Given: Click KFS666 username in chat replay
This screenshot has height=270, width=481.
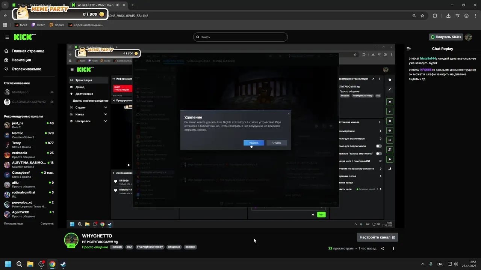Looking at the screenshot, I should coord(426,70).
